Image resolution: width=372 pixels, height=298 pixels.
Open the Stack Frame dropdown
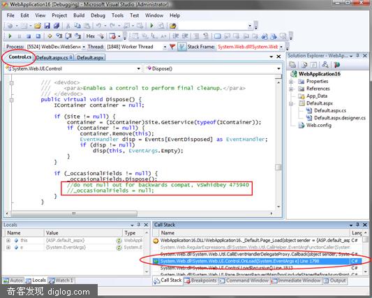pyautogui.click(x=281, y=47)
